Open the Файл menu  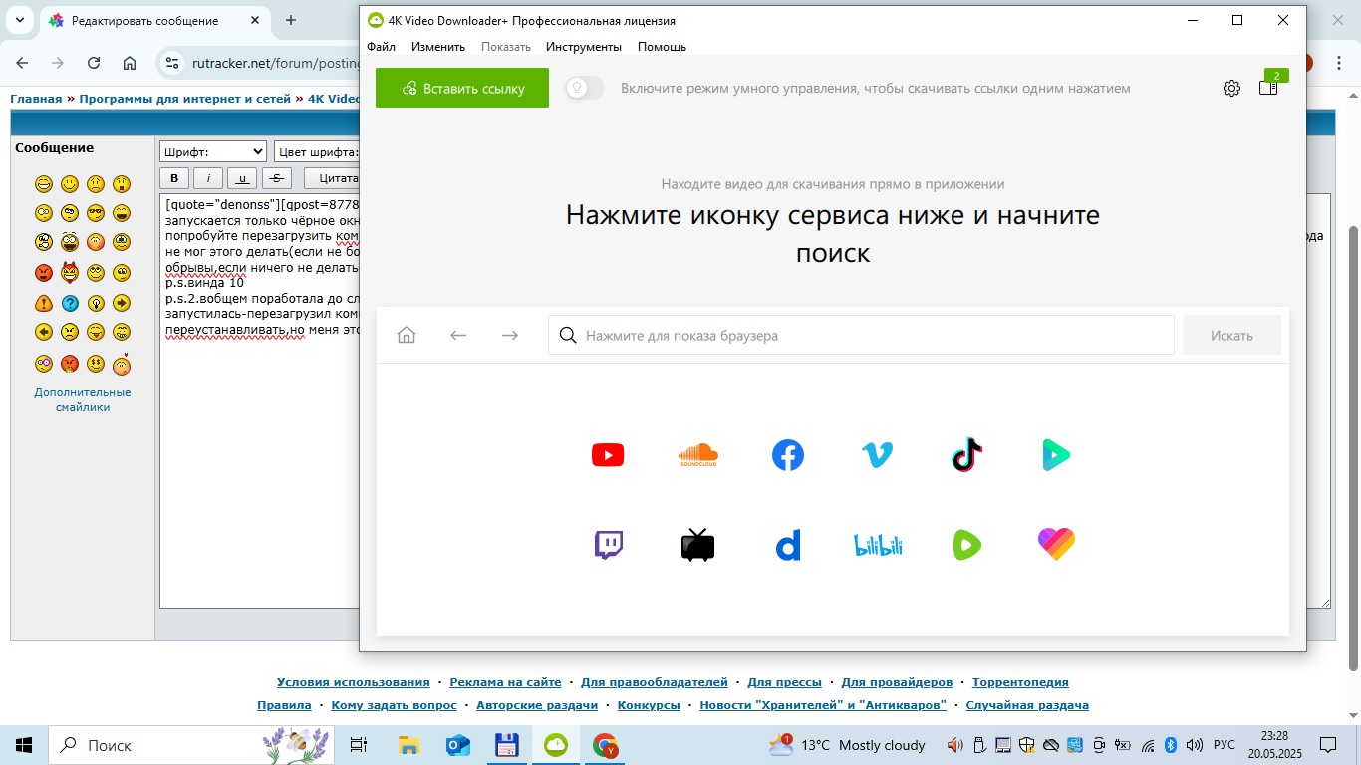(x=381, y=47)
